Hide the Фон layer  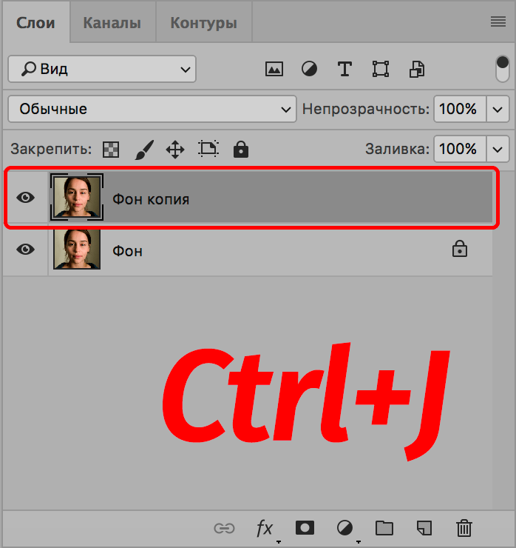[x=26, y=250]
